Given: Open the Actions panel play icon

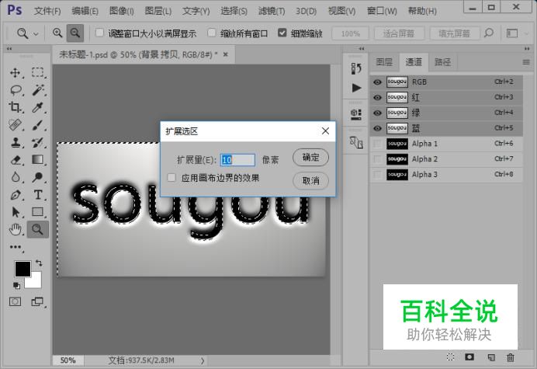Looking at the screenshot, I should [356, 88].
